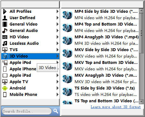Expand the TVS submenu arrow
The image size is (145, 117).
click(x=58, y=50)
